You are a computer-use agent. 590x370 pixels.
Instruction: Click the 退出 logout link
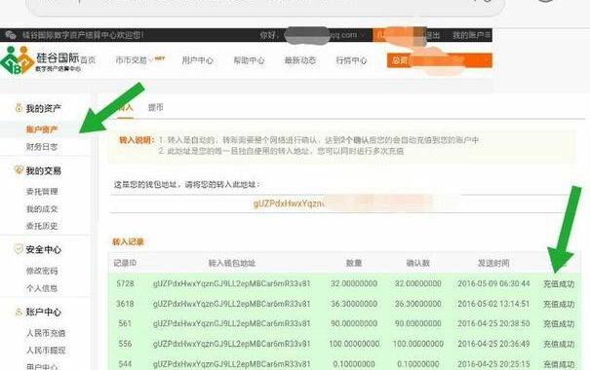pyautogui.click(x=432, y=35)
